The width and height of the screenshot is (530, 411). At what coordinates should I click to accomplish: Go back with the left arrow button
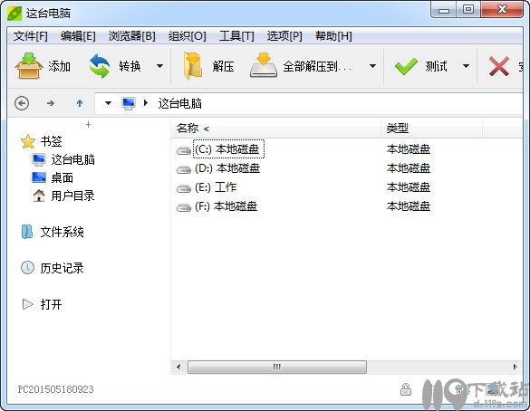pos(22,103)
